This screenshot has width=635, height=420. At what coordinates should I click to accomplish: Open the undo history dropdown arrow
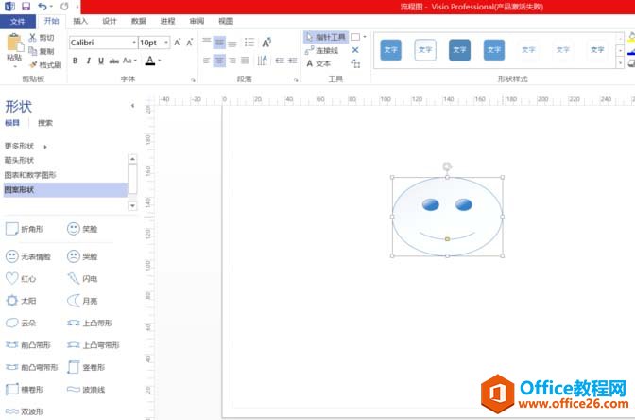coord(51,6)
